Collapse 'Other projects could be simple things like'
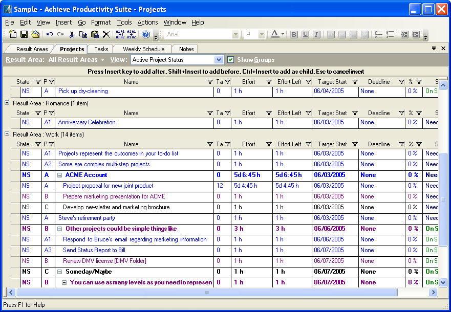This screenshot has height=312, width=451. pos(59,229)
